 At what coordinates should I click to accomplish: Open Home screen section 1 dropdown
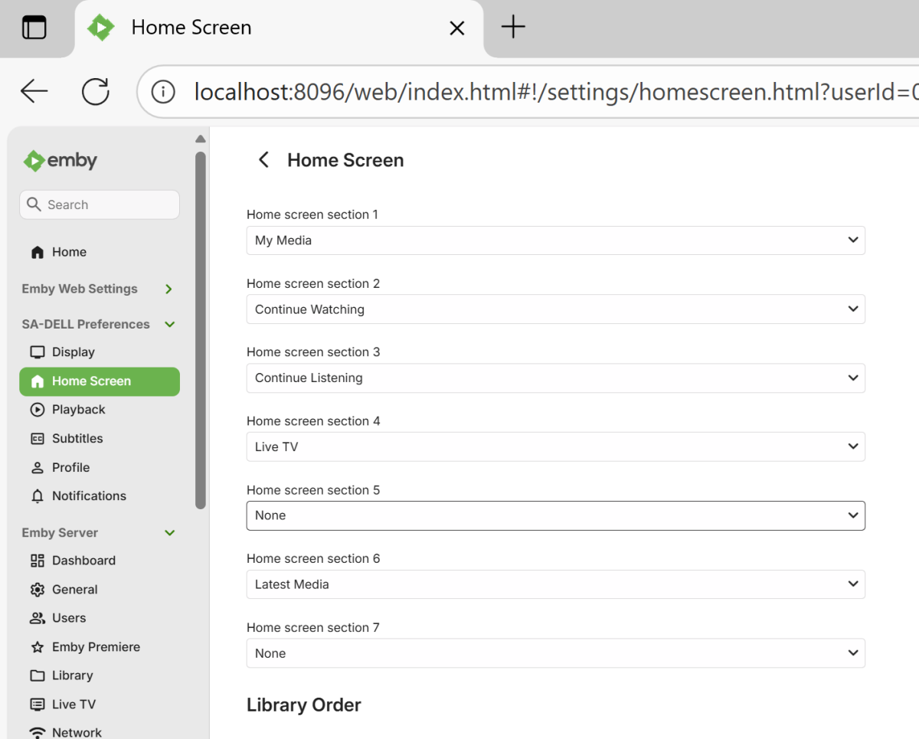(555, 240)
